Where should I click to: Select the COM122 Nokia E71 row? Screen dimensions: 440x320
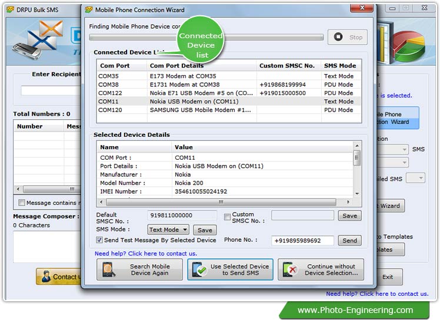click(229, 93)
